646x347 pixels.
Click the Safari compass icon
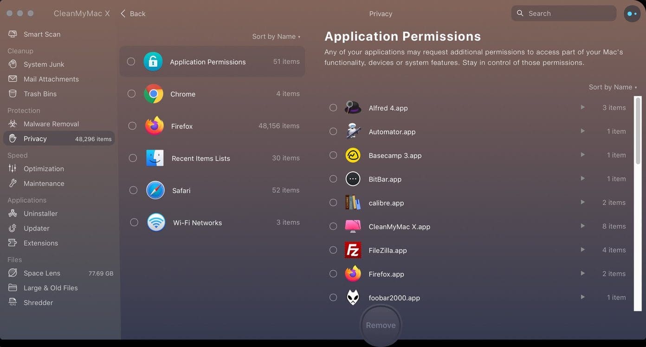pyautogui.click(x=155, y=190)
